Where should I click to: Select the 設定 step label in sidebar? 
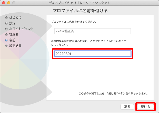pyautogui.click(x=12, y=23)
